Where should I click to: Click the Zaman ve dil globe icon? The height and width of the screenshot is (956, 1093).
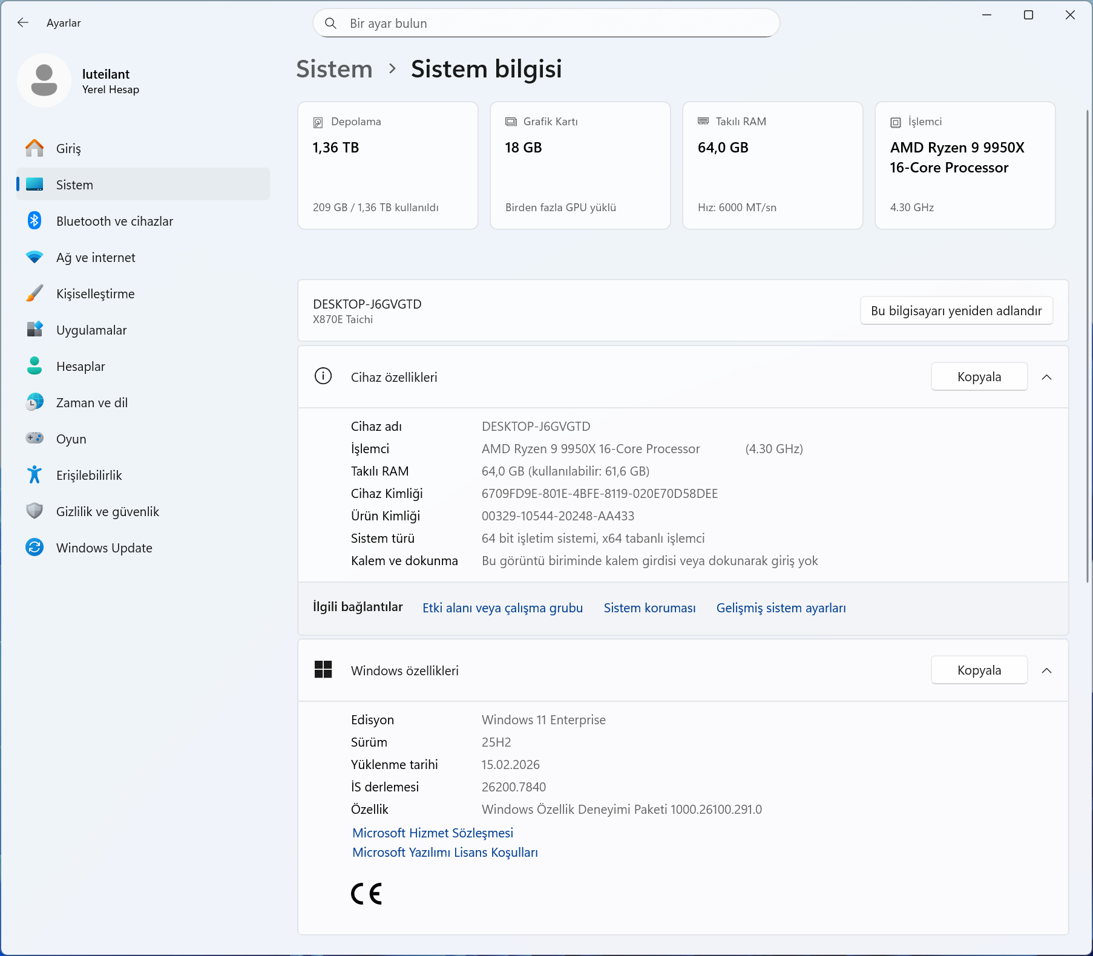tap(34, 402)
